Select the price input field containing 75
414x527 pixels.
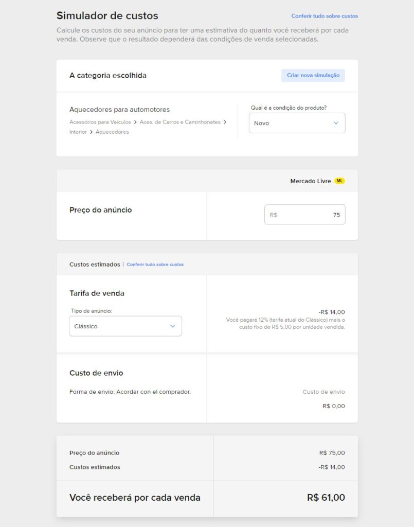point(304,214)
